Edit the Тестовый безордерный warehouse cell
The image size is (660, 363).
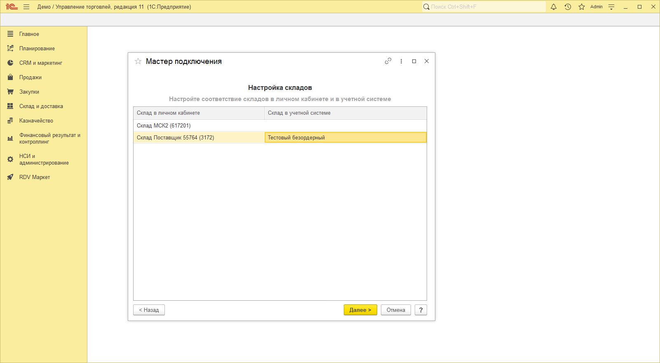(x=345, y=137)
